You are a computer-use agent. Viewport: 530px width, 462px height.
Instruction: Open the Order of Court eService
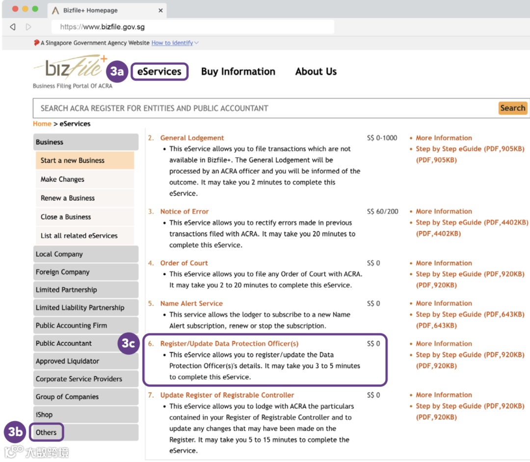[184, 263]
